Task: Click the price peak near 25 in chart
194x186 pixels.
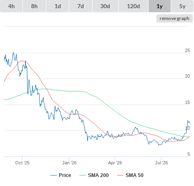Action: tap(13, 52)
